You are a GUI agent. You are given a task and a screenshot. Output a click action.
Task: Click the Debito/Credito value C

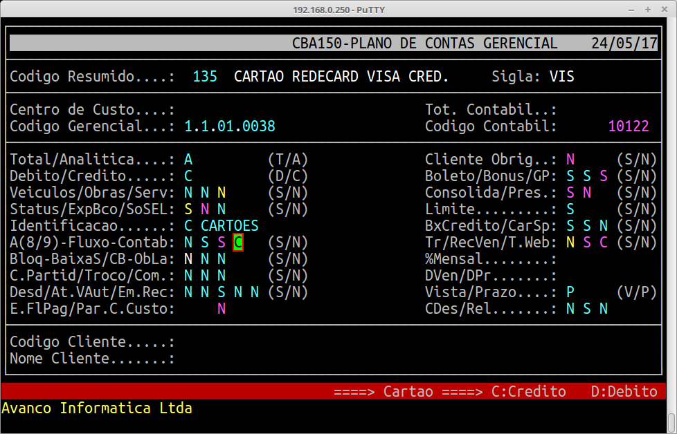click(188, 176)
